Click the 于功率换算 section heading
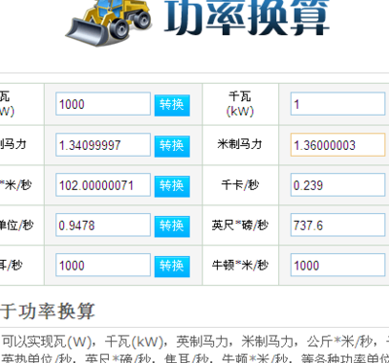The height and width of the screenshot is (363, 389). tap(48, 310)
